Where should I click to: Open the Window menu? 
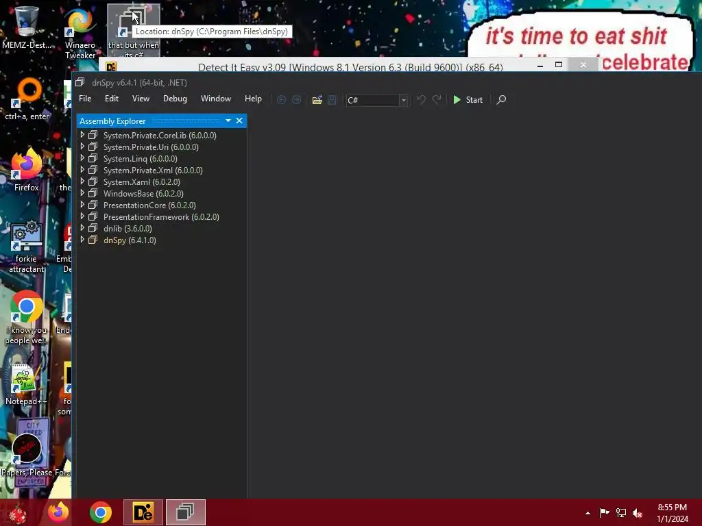pos(216,99)
